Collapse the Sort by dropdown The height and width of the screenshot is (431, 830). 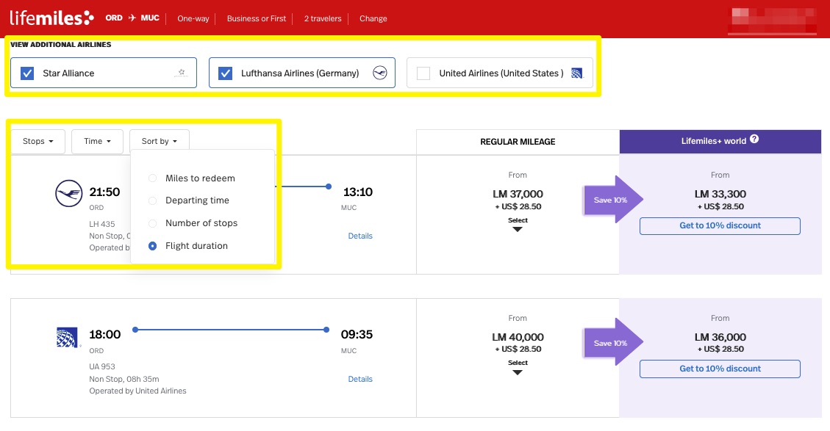click(x=160, y=142)
